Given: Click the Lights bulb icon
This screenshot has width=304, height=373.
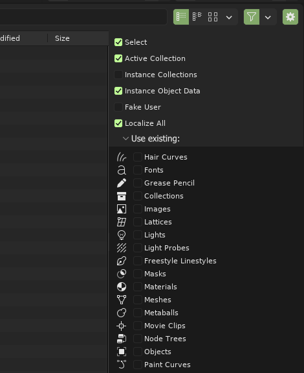Looking at the screenshot, I should 122,235.
